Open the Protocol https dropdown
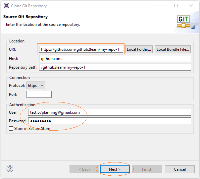The width and height of the screenshot is (200, 179). [x=36, y=86]
